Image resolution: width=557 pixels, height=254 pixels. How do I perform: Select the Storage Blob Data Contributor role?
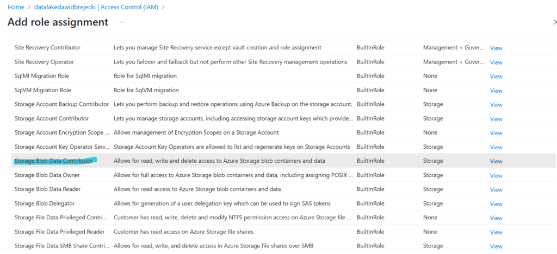[53, 161]
